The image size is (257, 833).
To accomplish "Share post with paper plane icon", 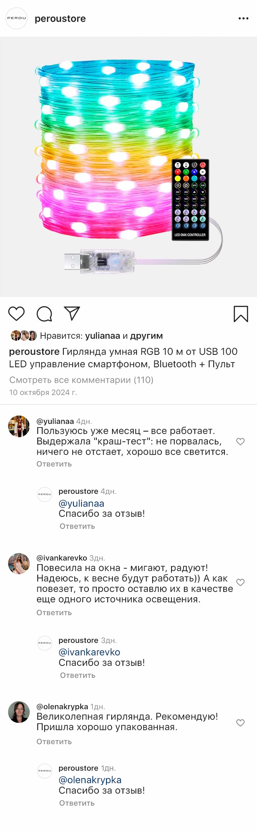I will point(72,313).
